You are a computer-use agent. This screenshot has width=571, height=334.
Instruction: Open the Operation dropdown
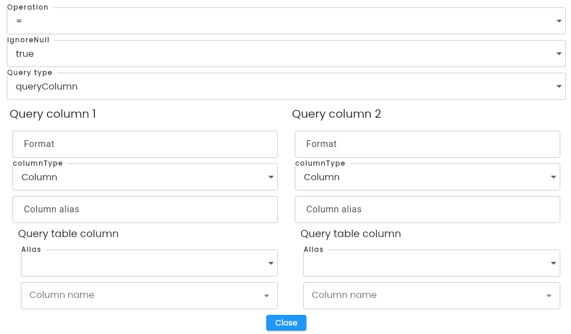pyautogui.click(x=286, y=21)
